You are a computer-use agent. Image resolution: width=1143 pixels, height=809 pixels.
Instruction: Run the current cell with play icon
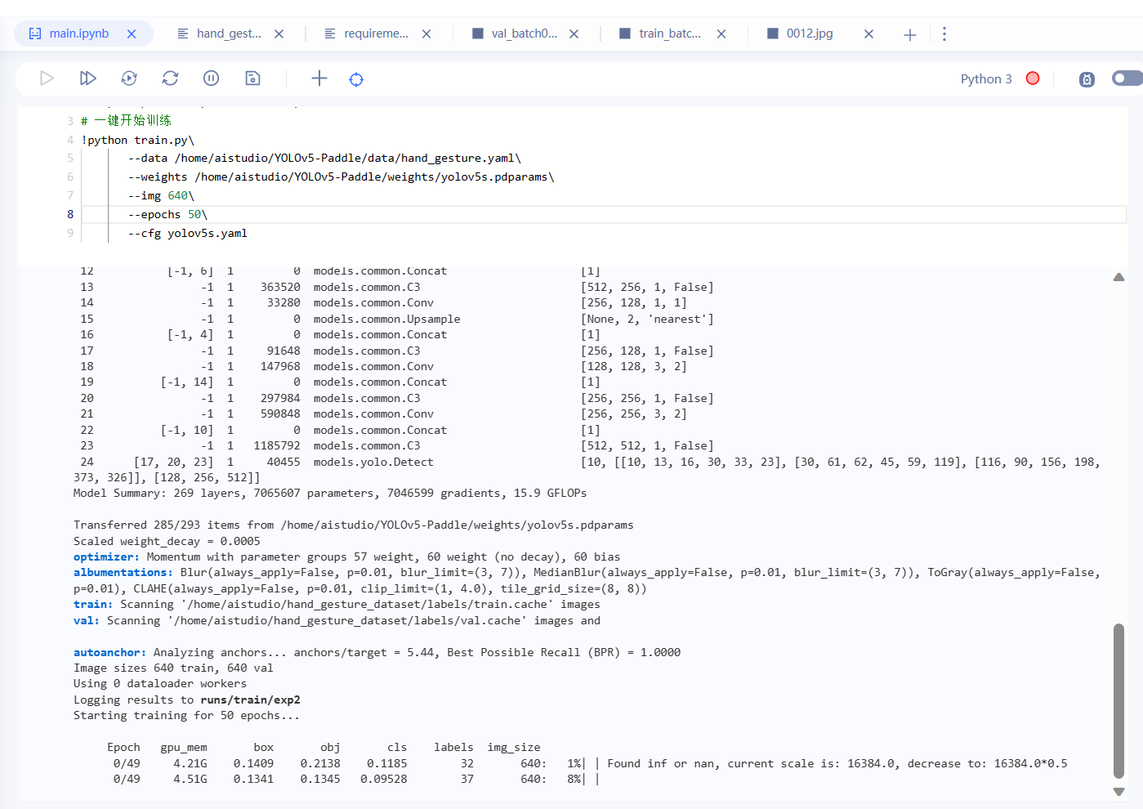[47, 78]
